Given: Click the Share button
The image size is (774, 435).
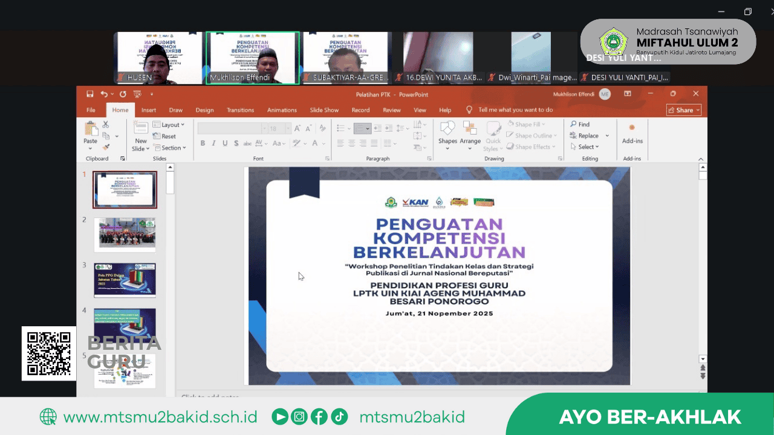Looking at the screenshot, I should point(683,110).
